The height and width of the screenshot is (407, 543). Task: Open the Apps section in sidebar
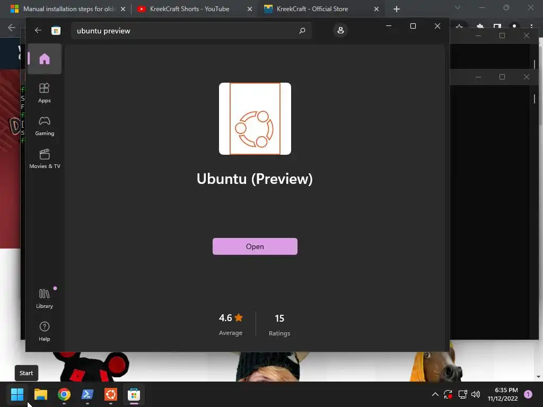pyautogui.click(x=45, y=93)
